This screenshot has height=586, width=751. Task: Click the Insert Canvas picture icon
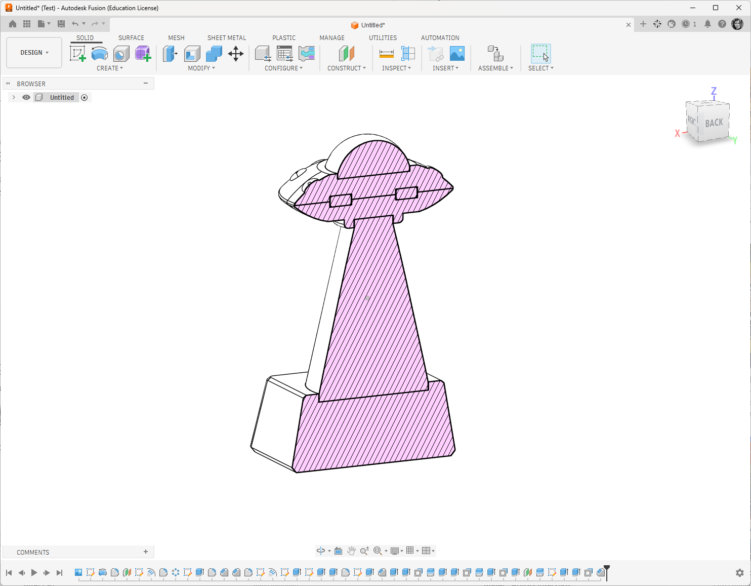tap(457, 53)
